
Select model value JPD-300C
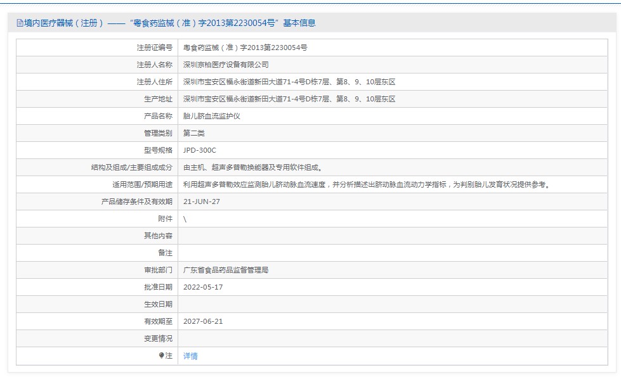coord(200,150)
